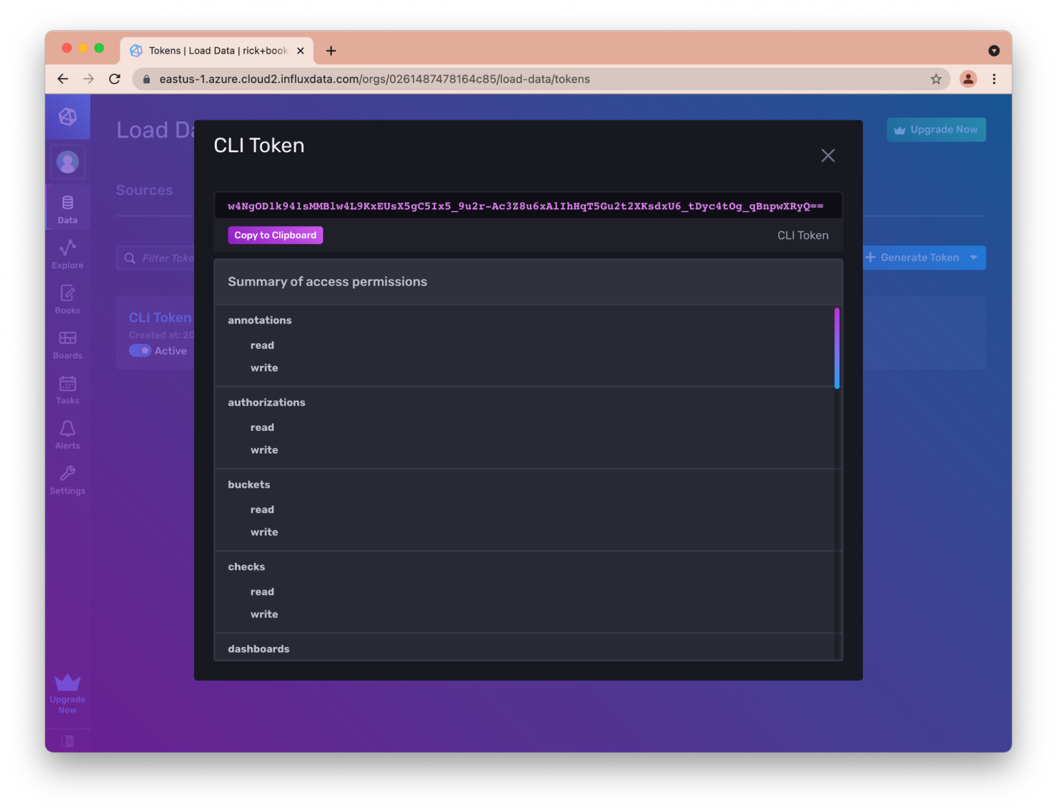
Task: Copy the token to clipboard
Action: [x=275, y=235]
